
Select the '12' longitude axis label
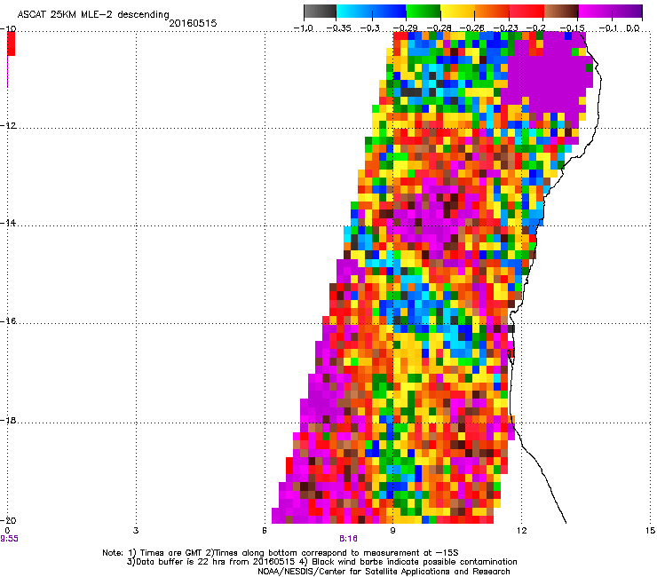point(521,531)
